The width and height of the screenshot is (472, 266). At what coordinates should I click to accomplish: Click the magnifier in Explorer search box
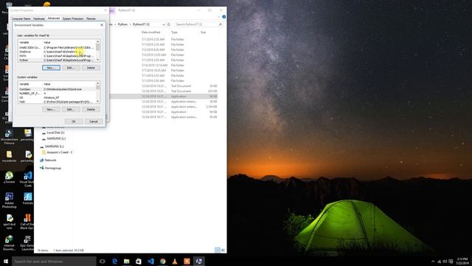221,24
